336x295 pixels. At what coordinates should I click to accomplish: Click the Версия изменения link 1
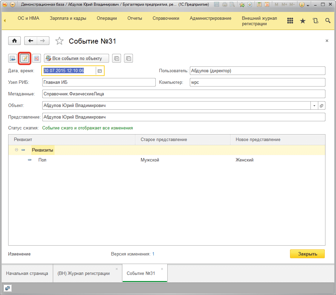click(153, 254)
